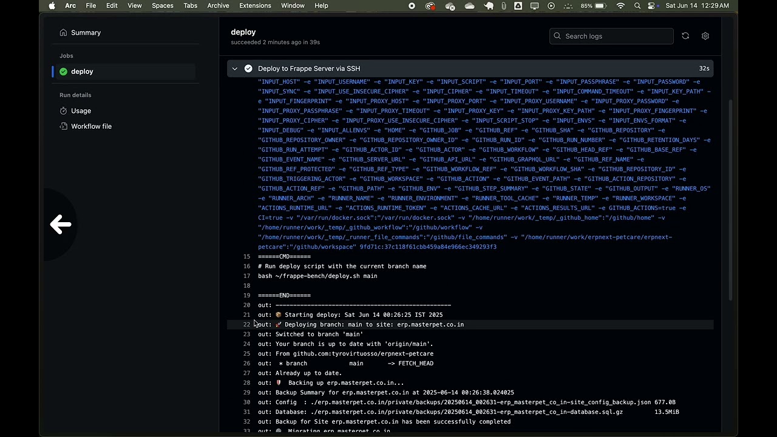Screen dimensions: 777x437
Task: Open the Spaces menu
Action: tap(163, 5)
